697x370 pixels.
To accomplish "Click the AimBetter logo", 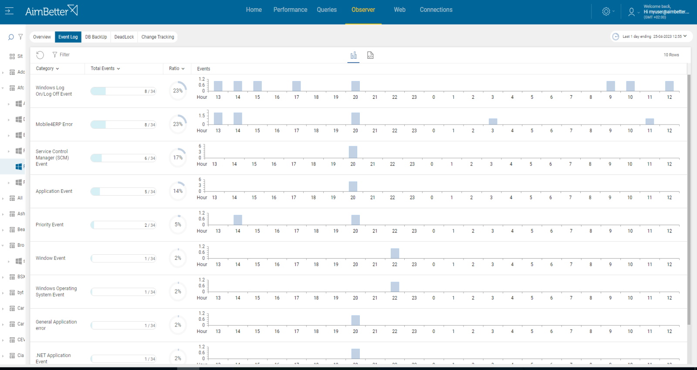I will pos(51,11).
